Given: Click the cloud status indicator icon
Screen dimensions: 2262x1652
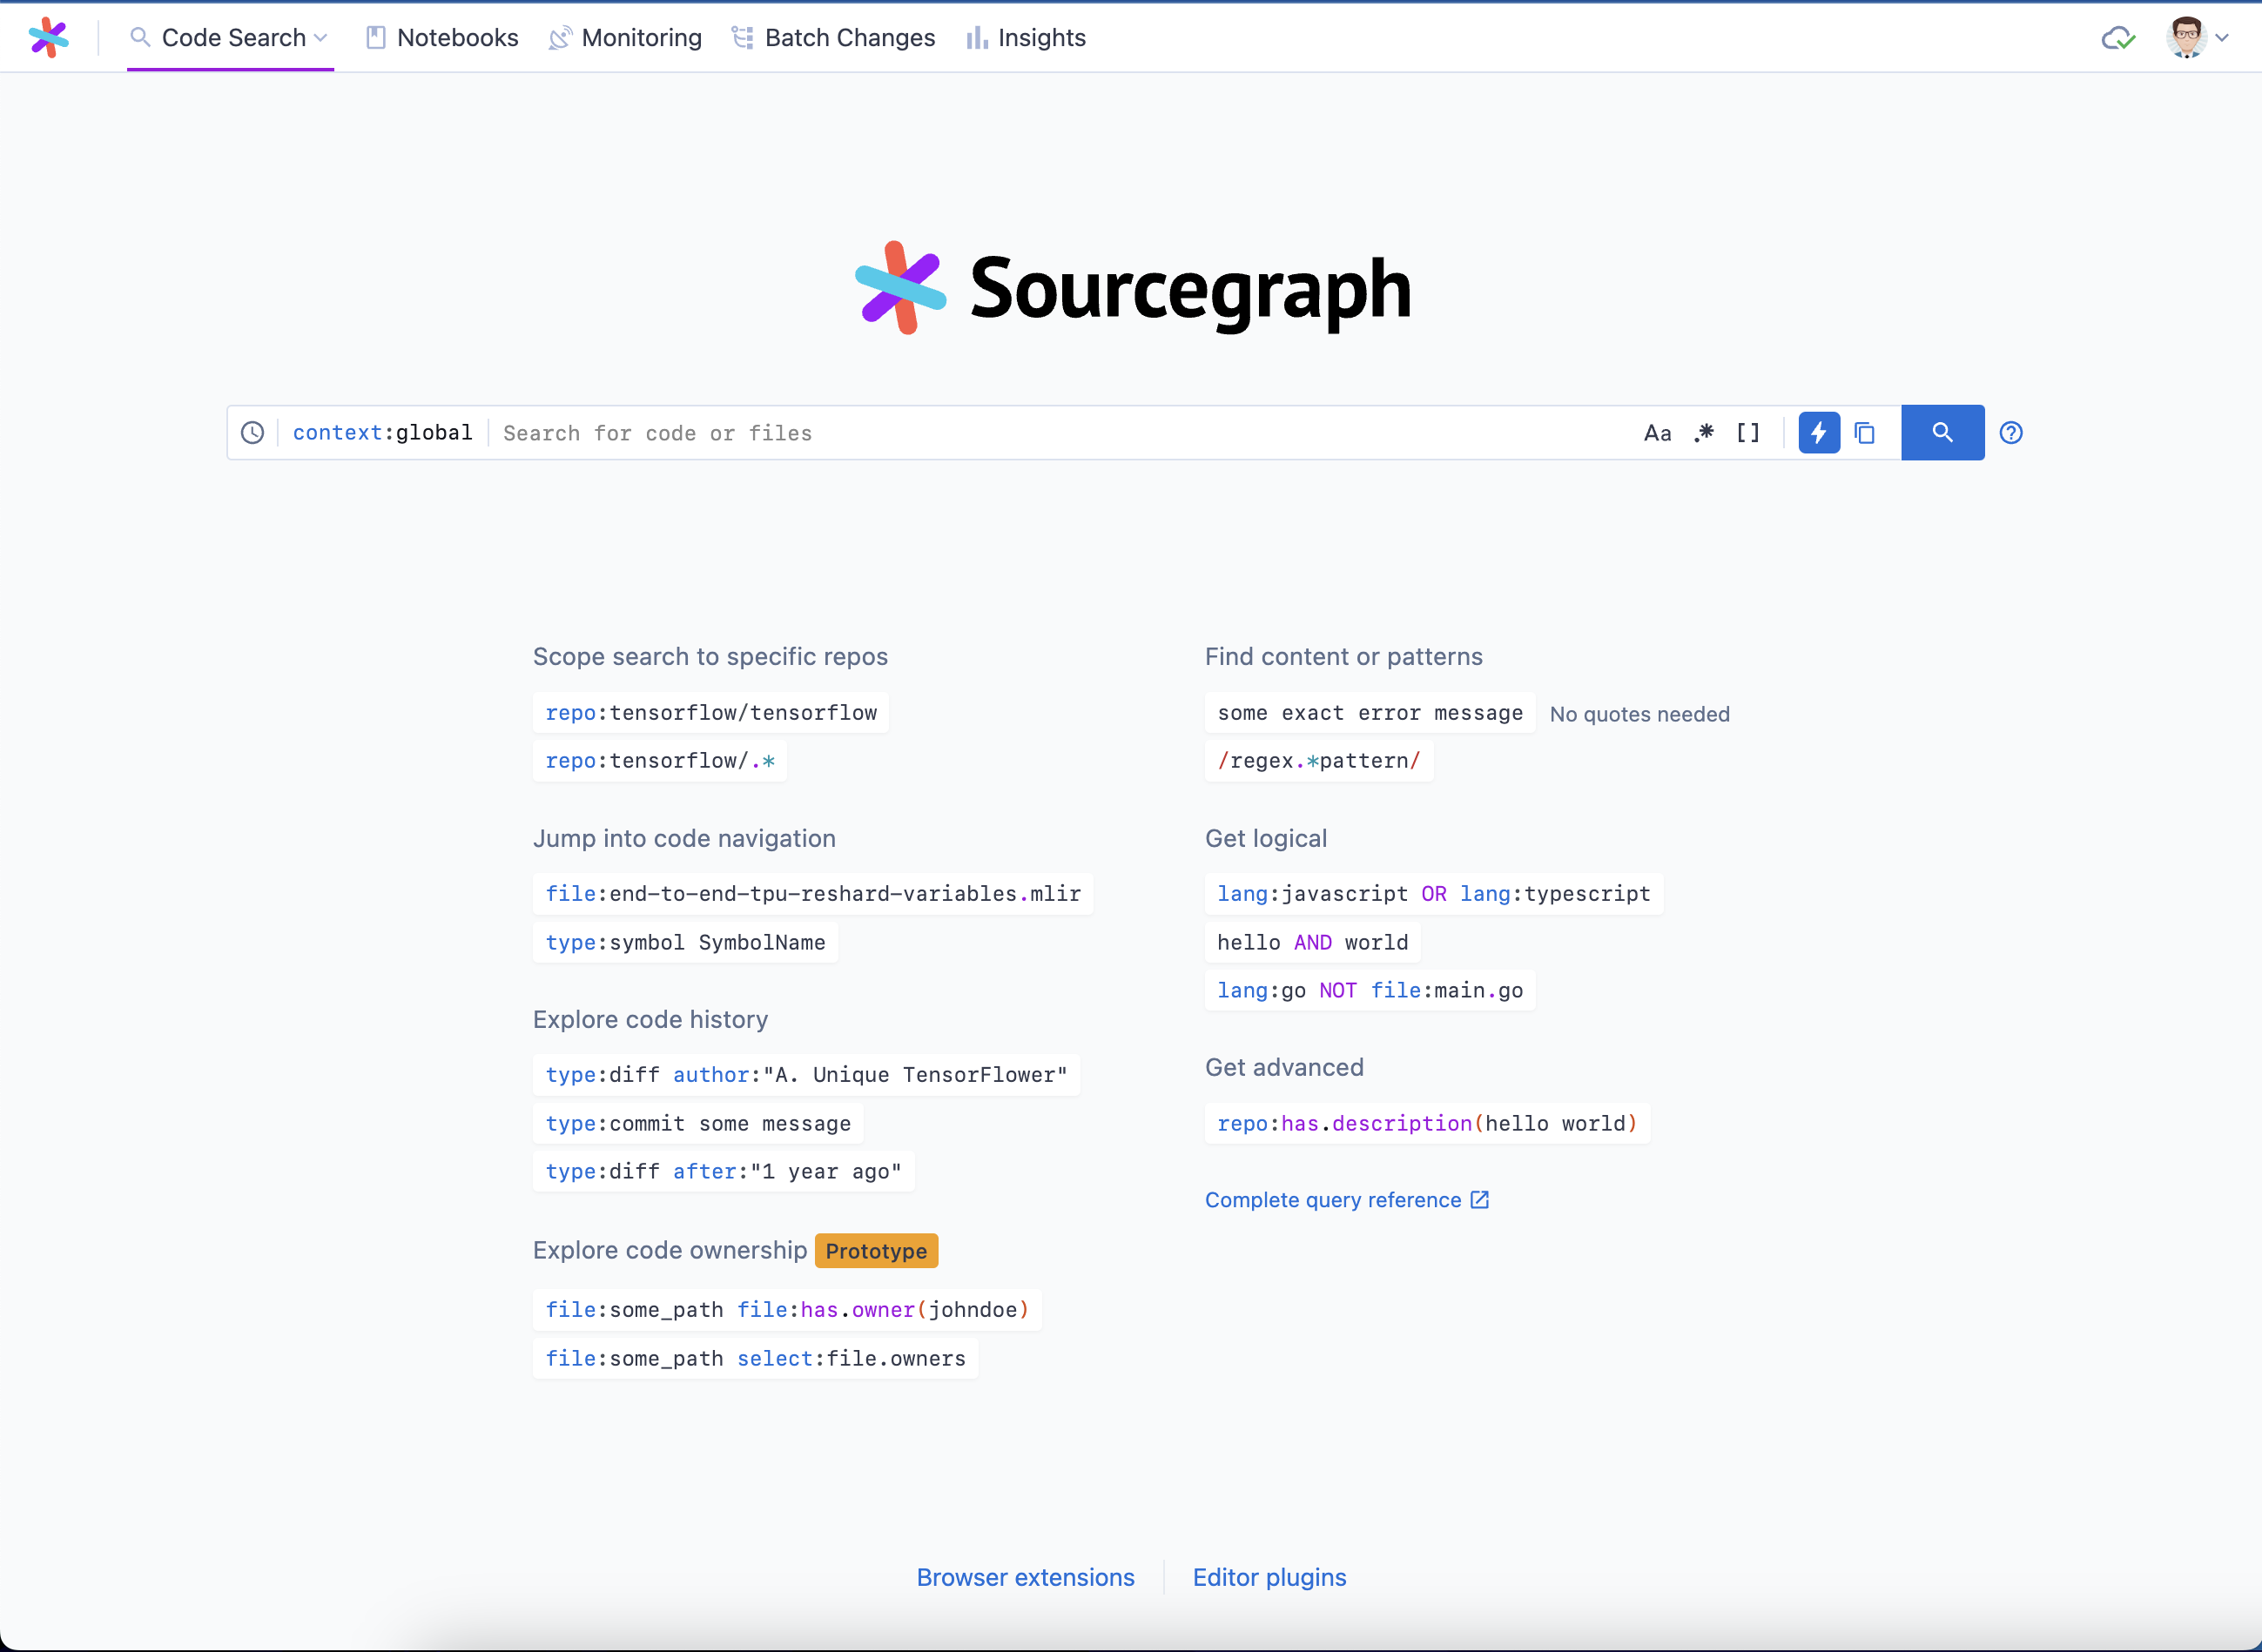Looking at the screenshot, I should (x=2118, y=38).
